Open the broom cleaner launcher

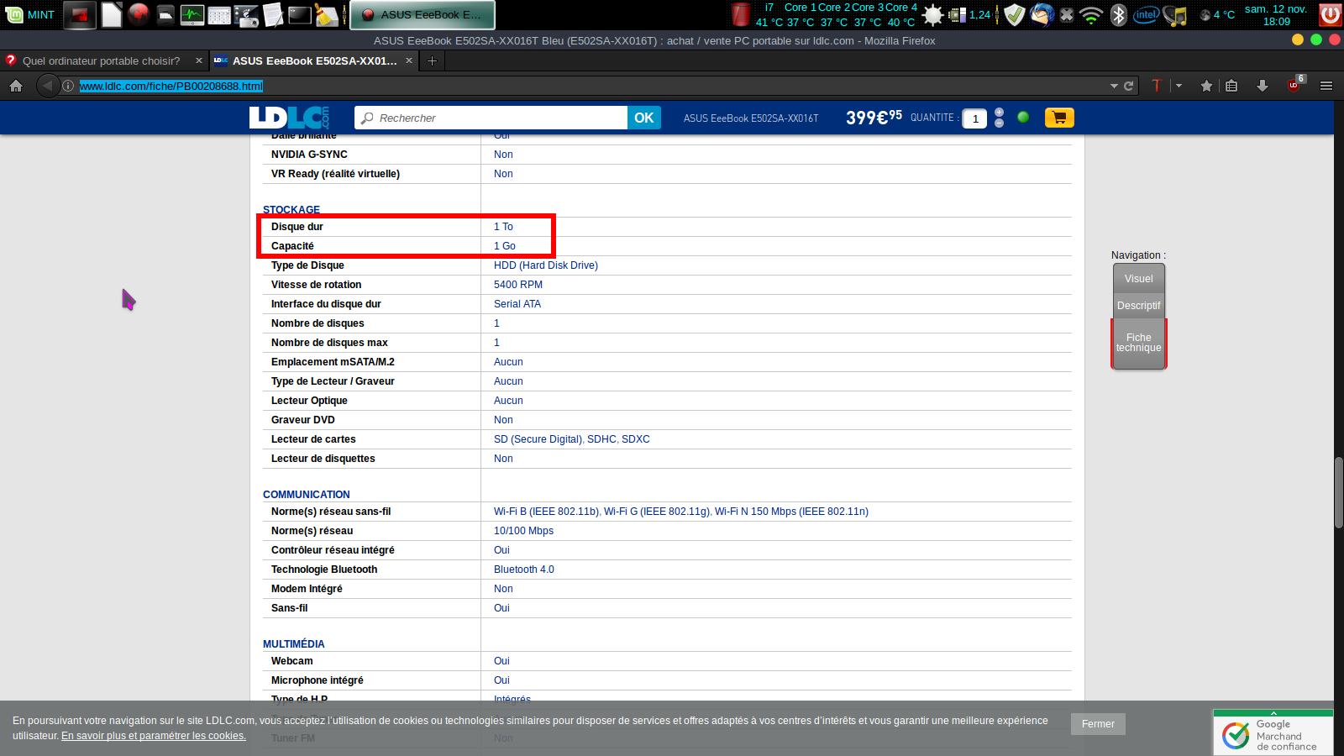[327, 14]
